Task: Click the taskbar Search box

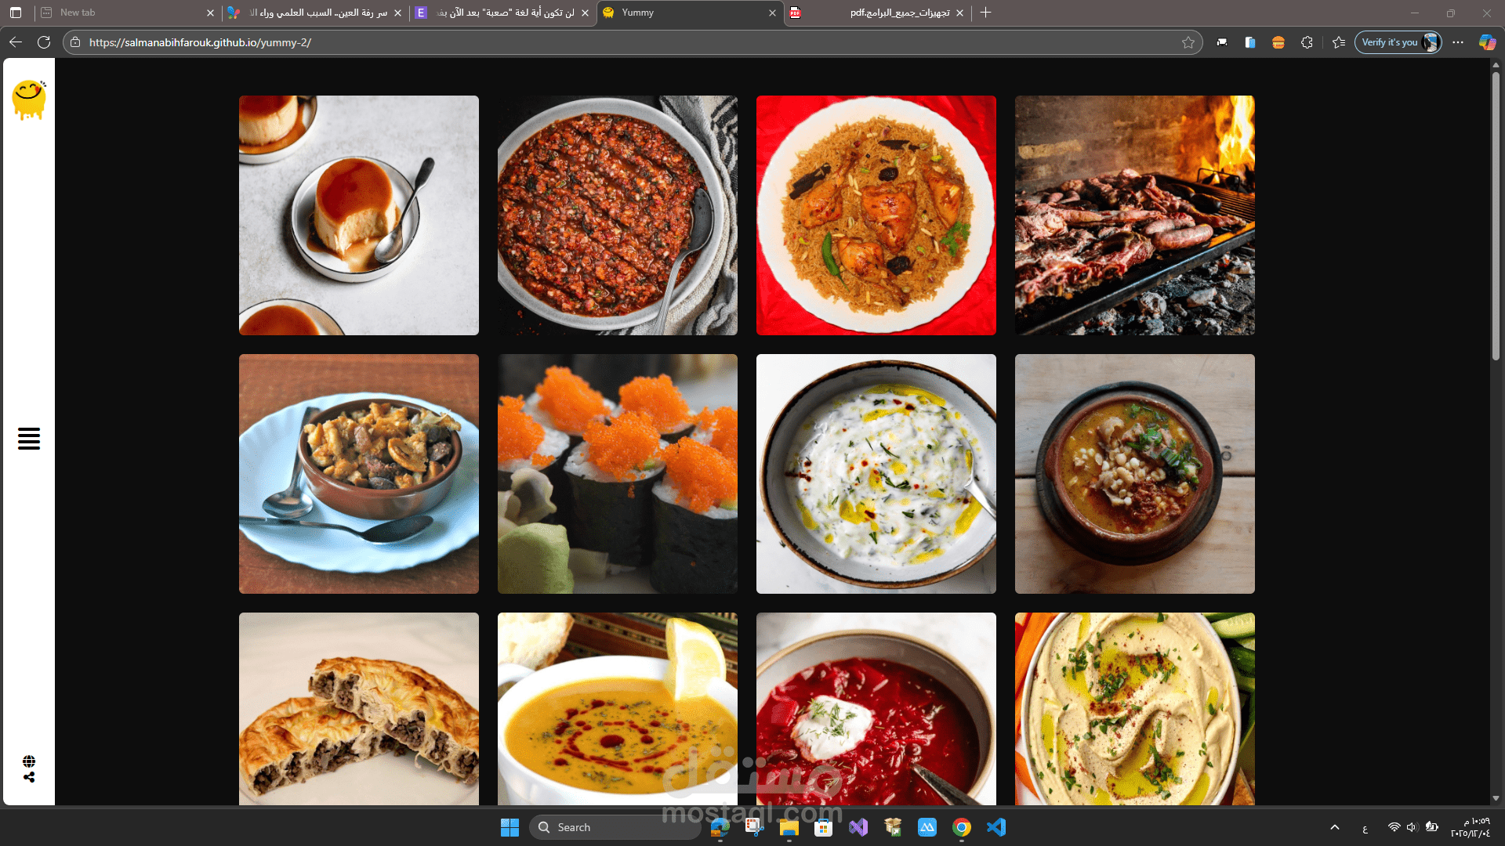Action: click(x=615, y=827)
